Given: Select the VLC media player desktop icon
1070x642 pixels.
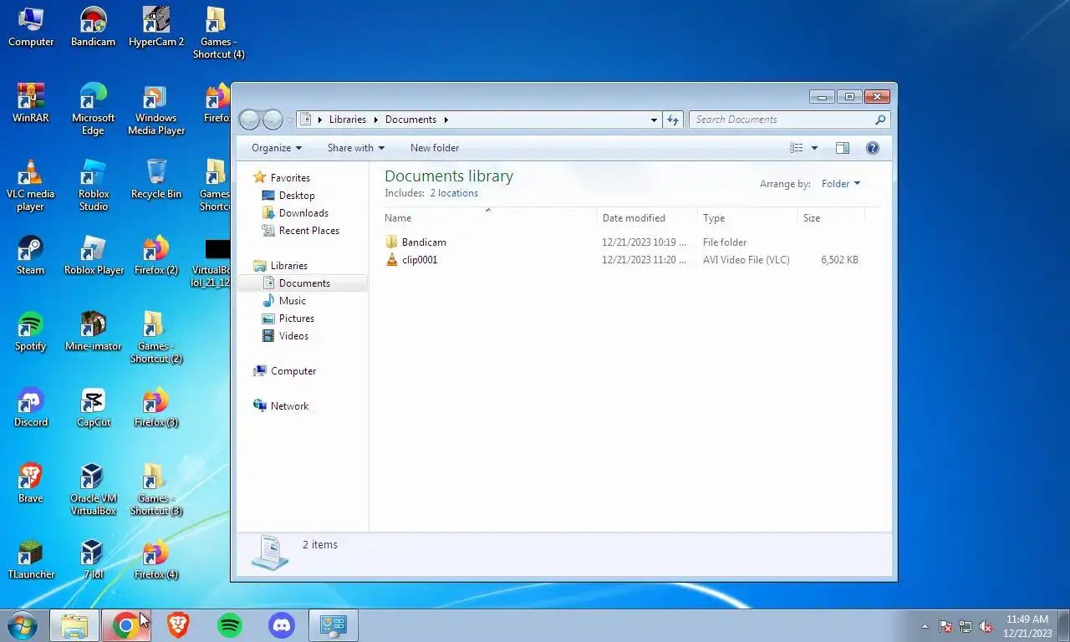Looking at the screenshot, I should click(31, 185).
